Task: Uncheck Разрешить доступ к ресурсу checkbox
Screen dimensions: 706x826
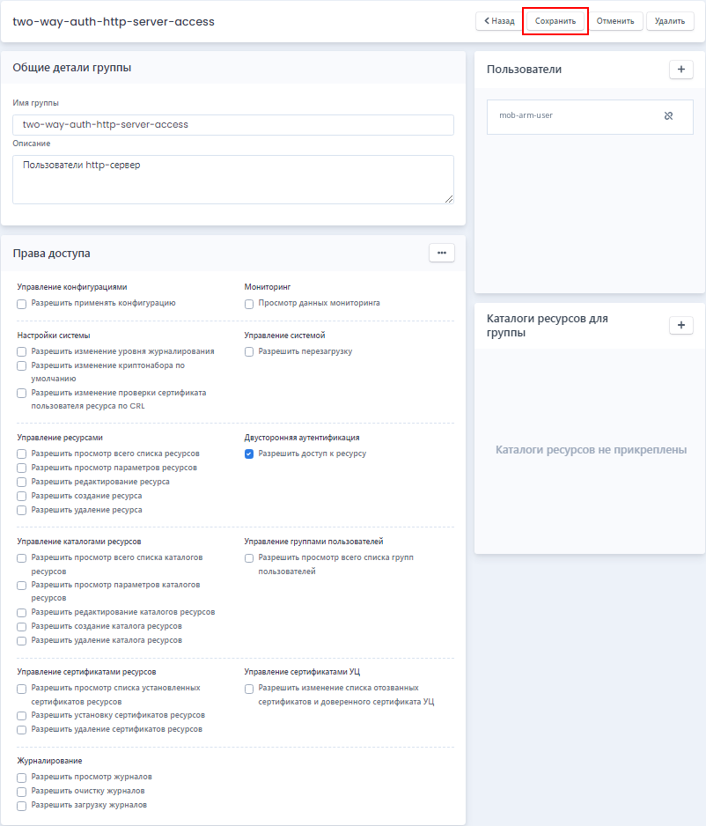Action: coord(249,454)
